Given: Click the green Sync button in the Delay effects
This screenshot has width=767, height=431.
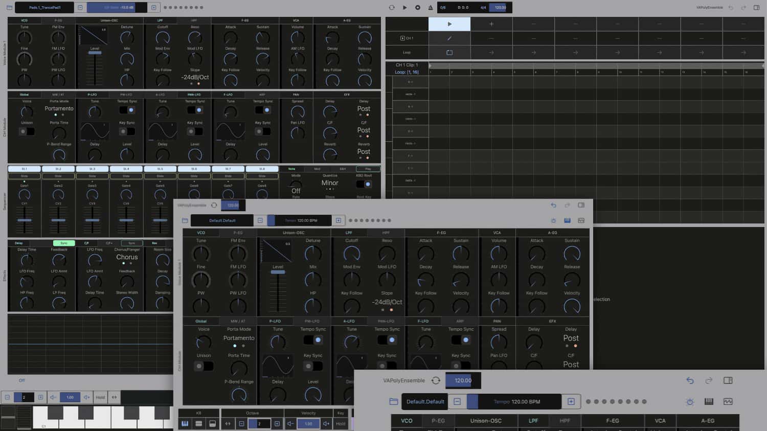Looking at the screenshot, I should click(x=64, y=243).
